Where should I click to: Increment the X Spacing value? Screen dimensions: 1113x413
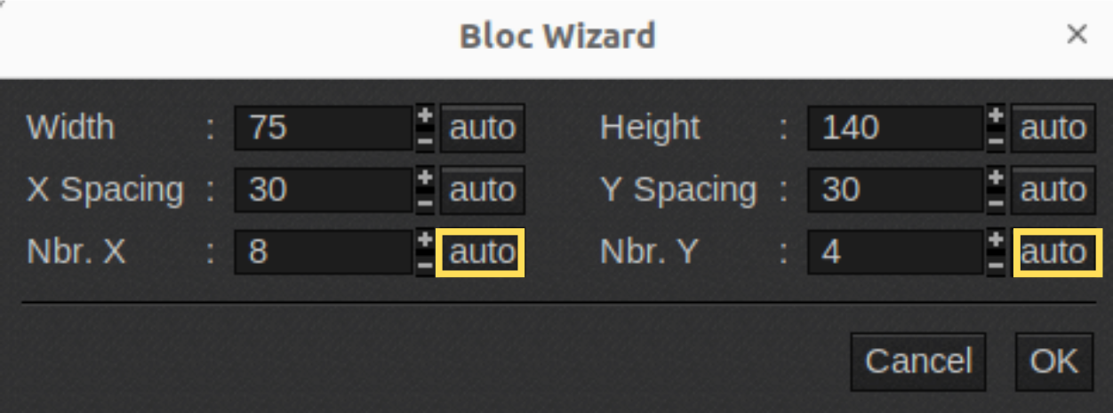coord(426,179)
